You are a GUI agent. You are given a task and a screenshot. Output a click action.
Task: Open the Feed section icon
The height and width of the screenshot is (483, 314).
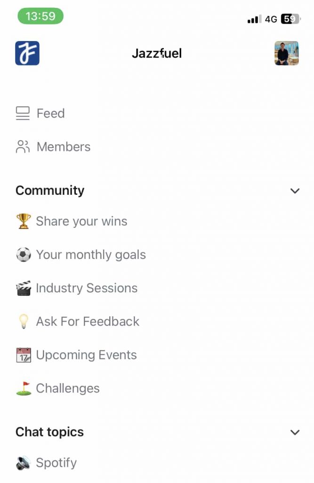click(x=22, y=113)
